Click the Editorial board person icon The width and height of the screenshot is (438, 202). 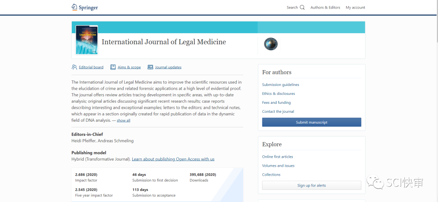coord(74,67)
